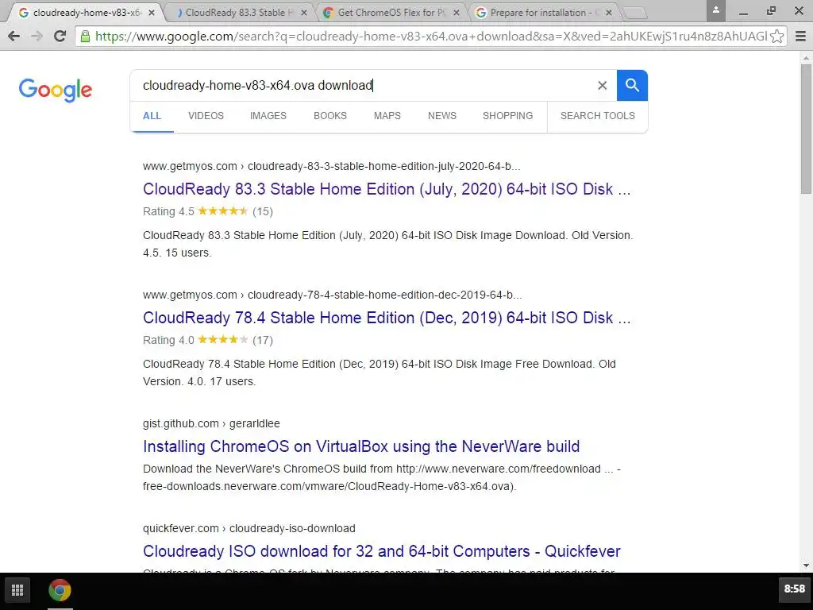Reload the page with refresh icon
Image resolution: width=813 pixels, height=610 pixels.
coord(60,36)
